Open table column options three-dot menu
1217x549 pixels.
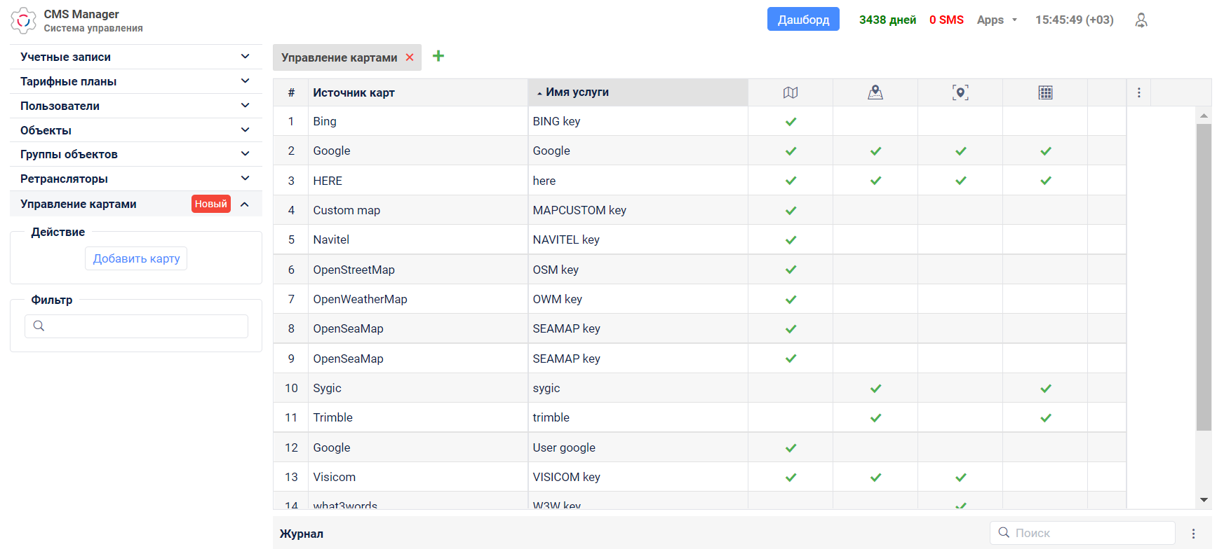click(x=1138, y=92)
